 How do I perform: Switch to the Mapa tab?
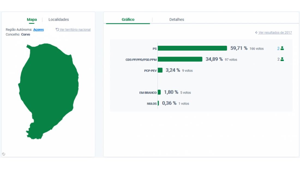[x=32, y=20]
